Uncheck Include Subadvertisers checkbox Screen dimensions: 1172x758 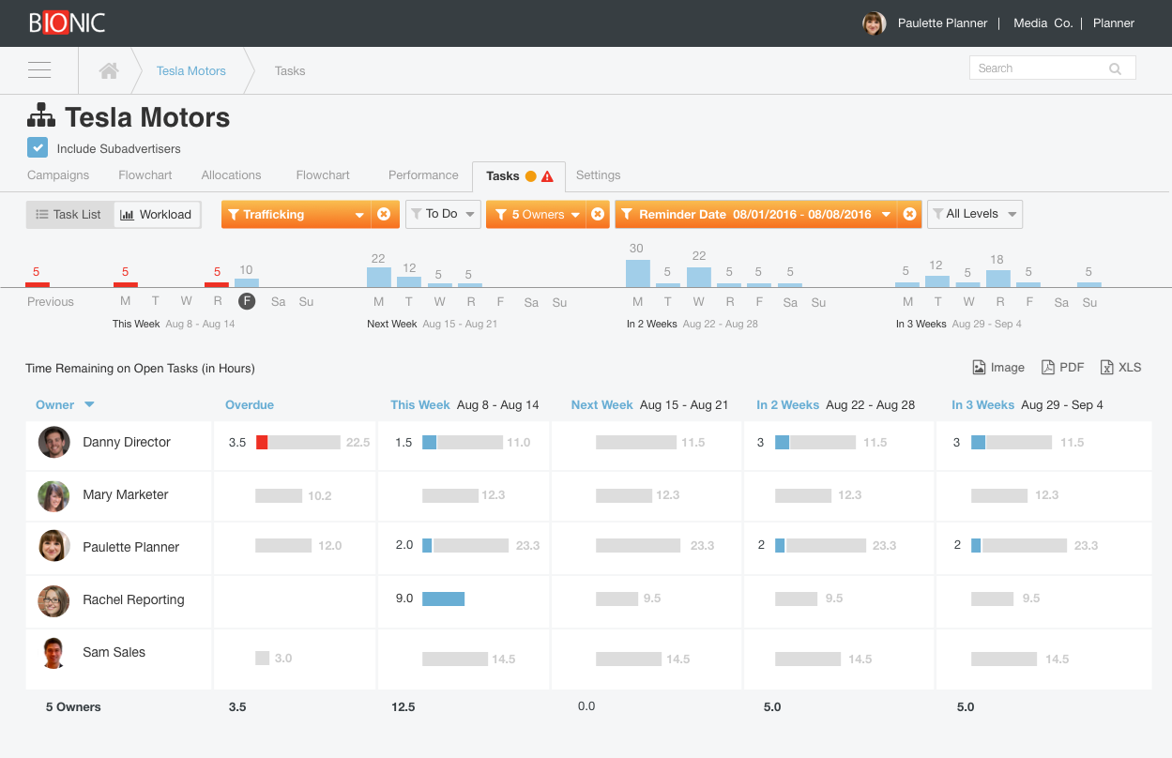[38, 147]
